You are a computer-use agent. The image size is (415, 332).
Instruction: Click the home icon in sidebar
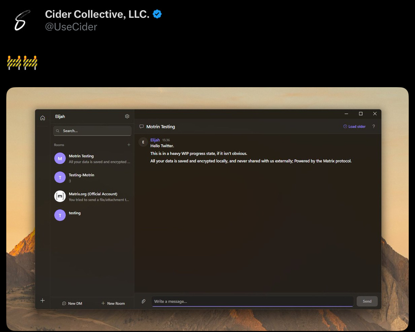coord(43,118)
